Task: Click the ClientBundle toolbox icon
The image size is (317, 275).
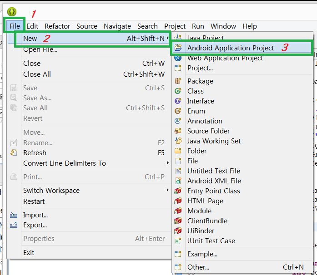Action: click(178, 221)
